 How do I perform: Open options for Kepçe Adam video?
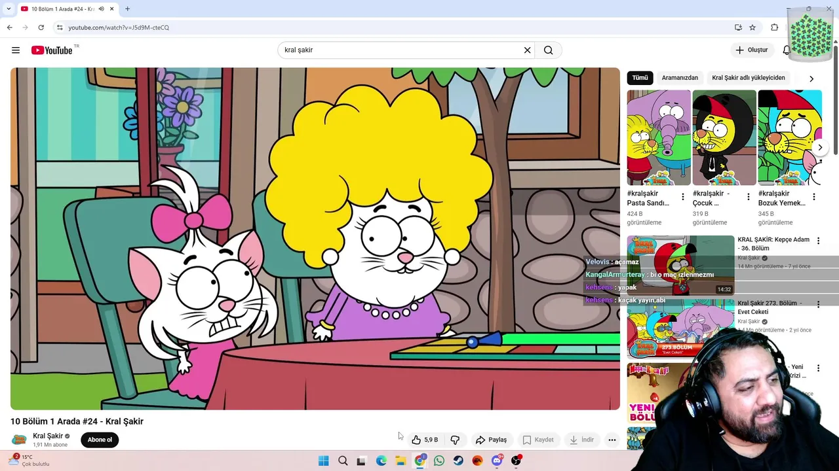pos(818,241)
